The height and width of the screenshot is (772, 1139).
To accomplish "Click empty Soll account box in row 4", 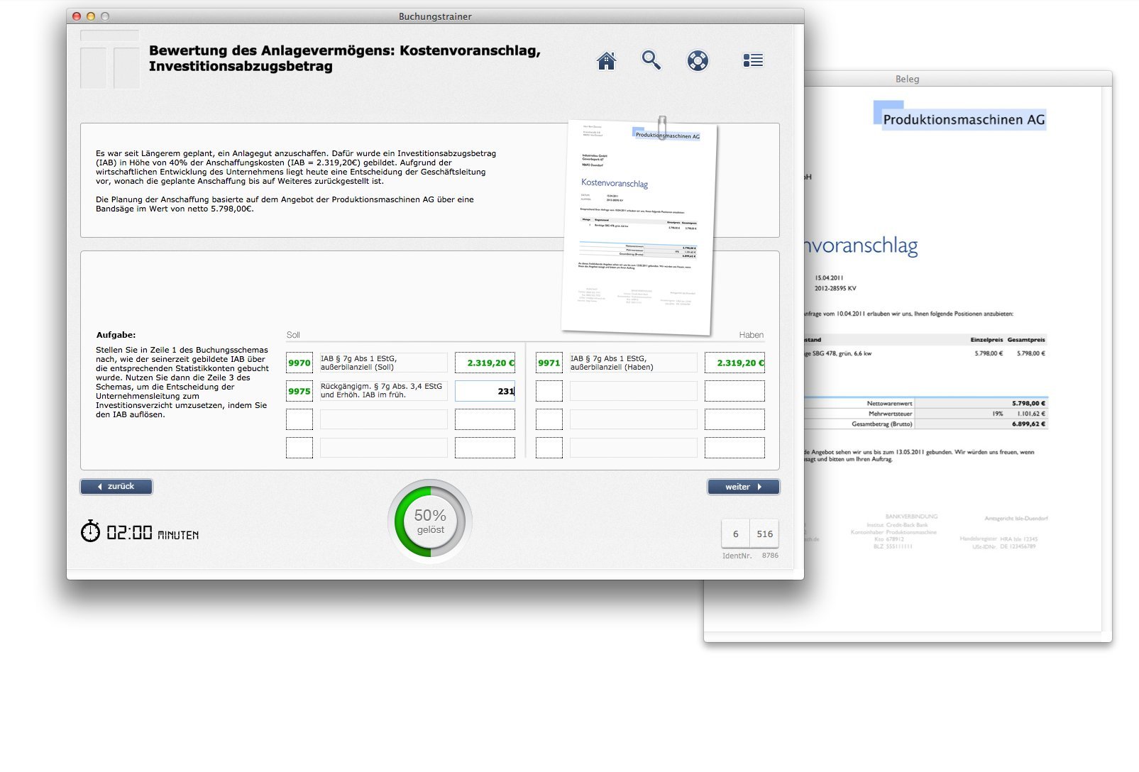I will click(299, 448).
